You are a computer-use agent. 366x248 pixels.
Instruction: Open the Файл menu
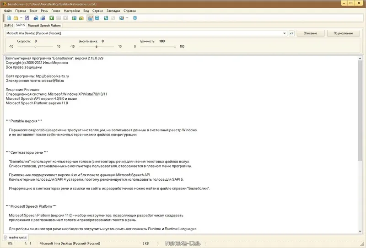point(8,11)
